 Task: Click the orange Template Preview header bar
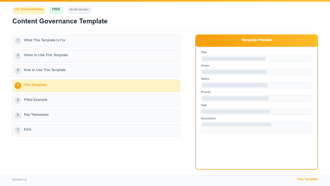point(256,40)
